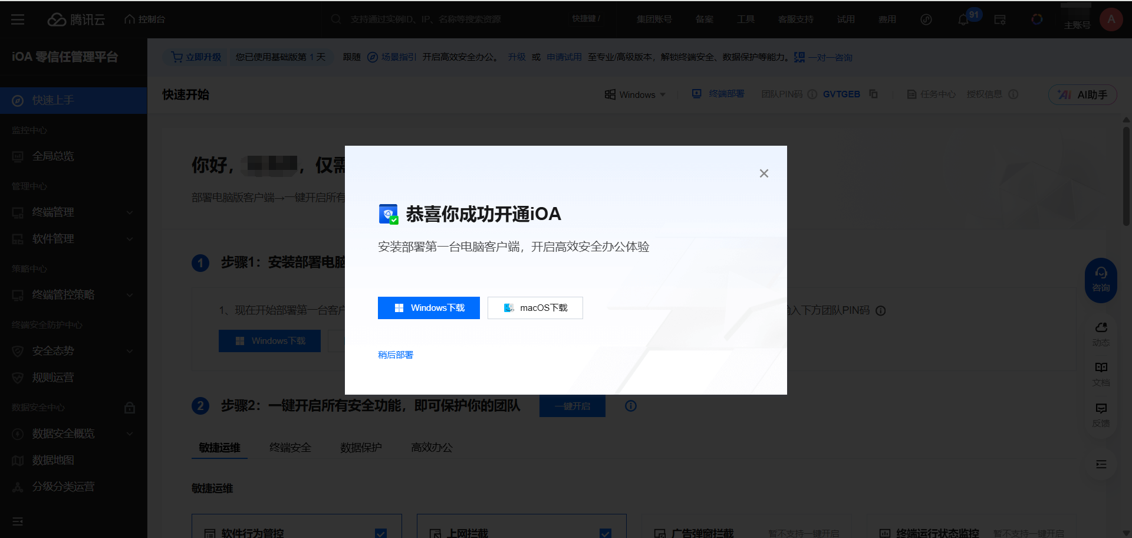Viewport: 1132px width, 538px height.
Task: Click the window settings icon in the top bar
Action: click(1000, 19)
